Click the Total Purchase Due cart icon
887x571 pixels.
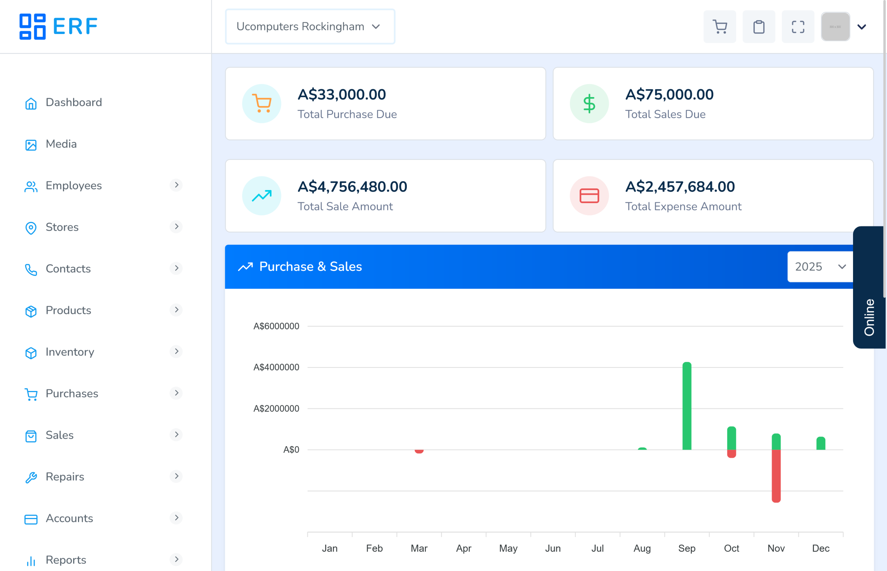pyautogui.click(x=262, y=103)
